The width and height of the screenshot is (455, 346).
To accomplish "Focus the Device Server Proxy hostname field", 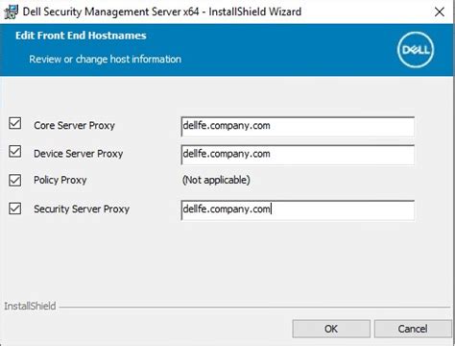I will (x=298, y=155).
